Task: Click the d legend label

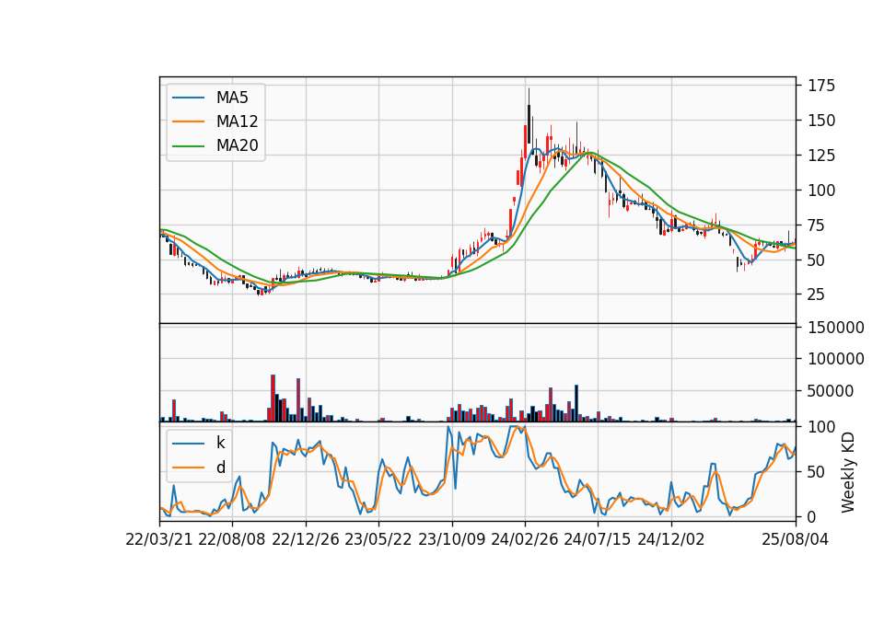Action: tap(220, 468)
